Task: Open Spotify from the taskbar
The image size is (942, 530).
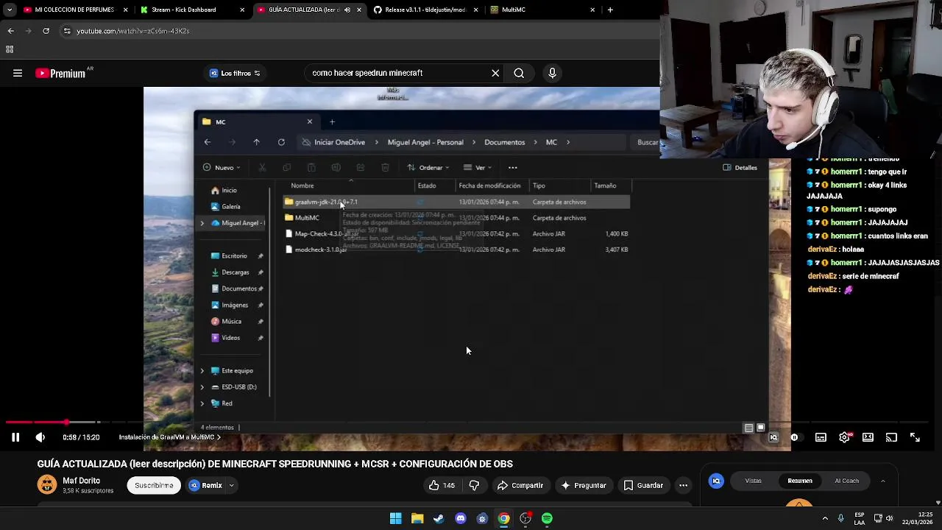Action: coord(547,518)
